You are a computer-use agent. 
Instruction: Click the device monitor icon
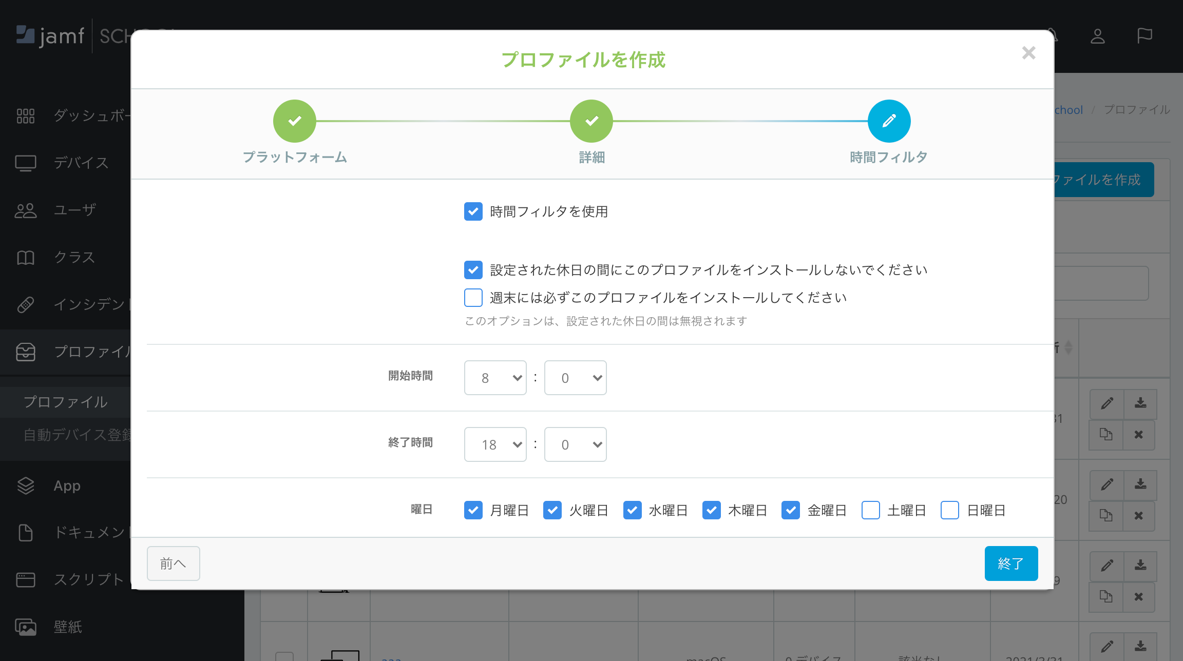pos(26,163)
